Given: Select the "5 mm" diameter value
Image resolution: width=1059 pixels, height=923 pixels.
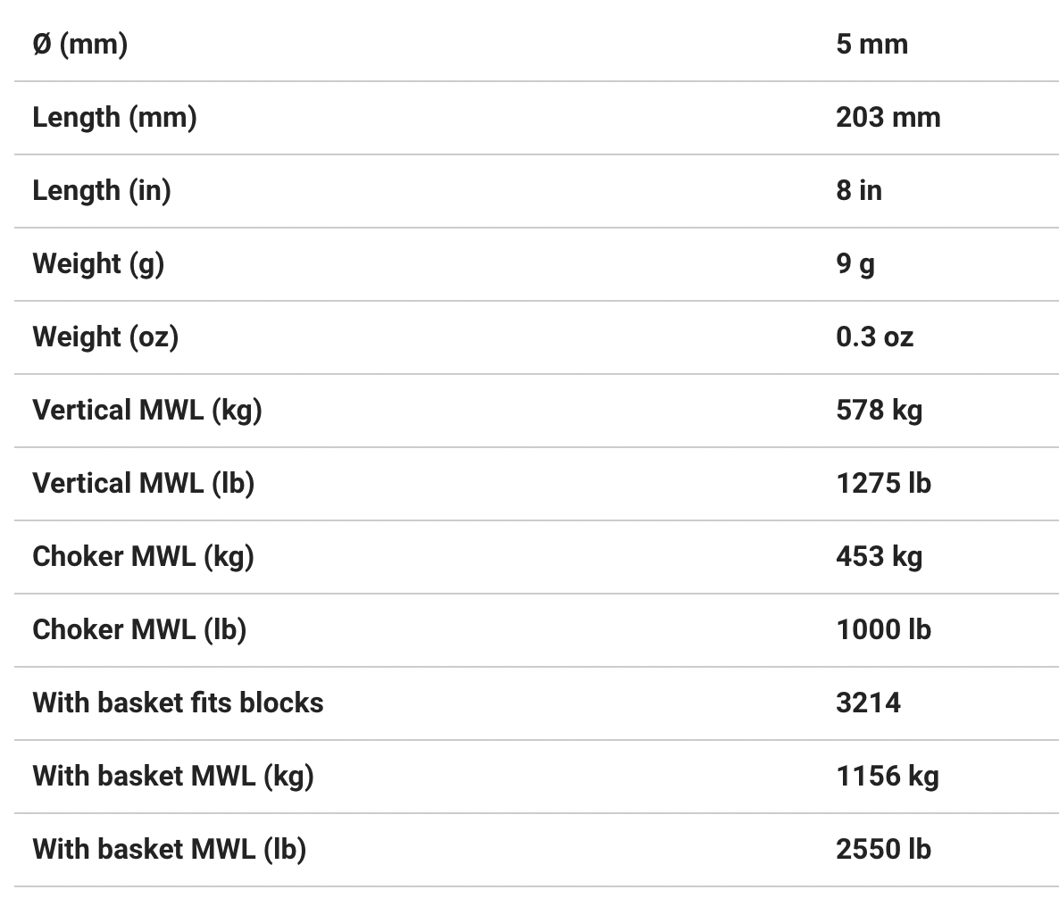Looking at the screenshot, I should [x=871, y=44].
